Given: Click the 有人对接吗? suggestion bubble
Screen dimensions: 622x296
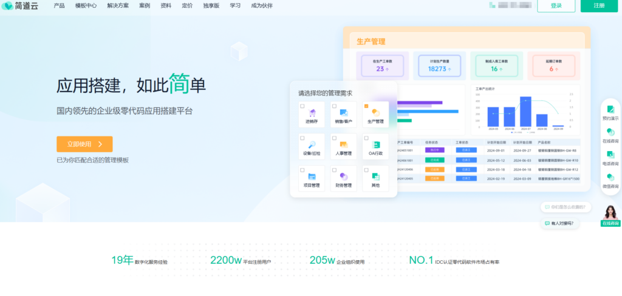Looking at the screenshot, I should pos(559,223).
